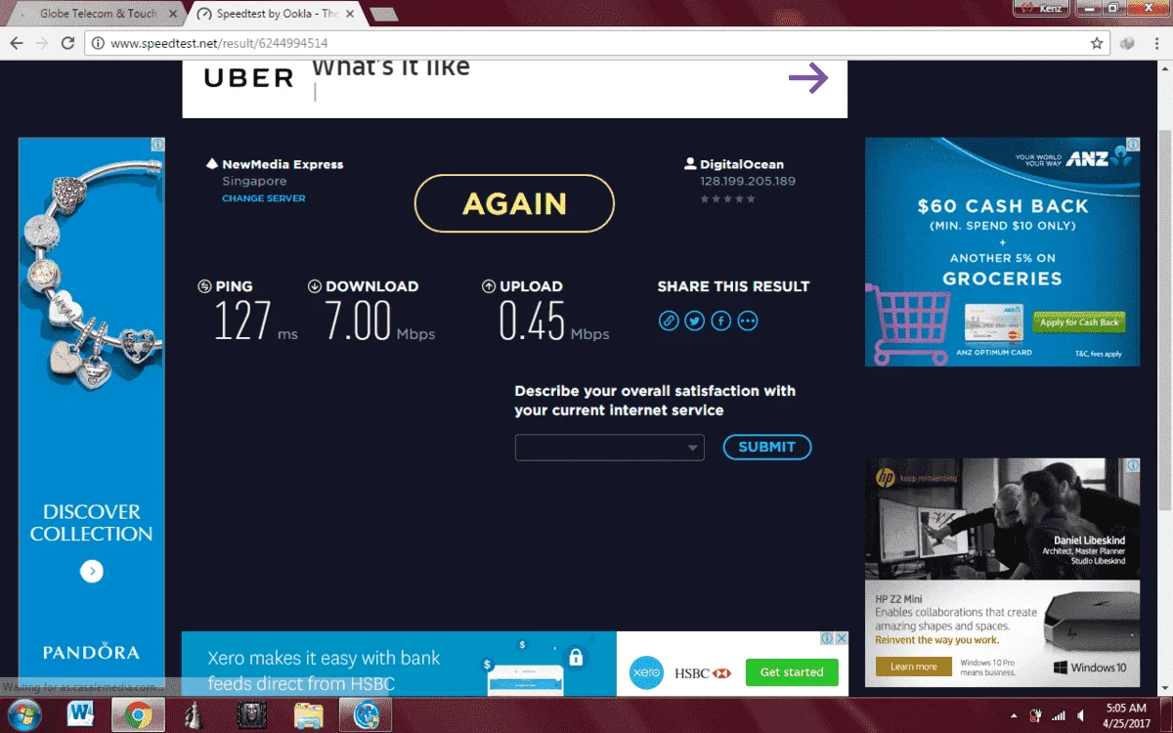The height and width of the screenshot is (733, 1173).
Task: Focus the speedtest.net address bar
Action: (599, 43)
